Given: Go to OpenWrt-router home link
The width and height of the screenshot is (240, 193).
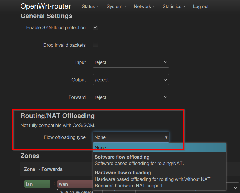Looking at the screenshot, I should click(46, 6).
